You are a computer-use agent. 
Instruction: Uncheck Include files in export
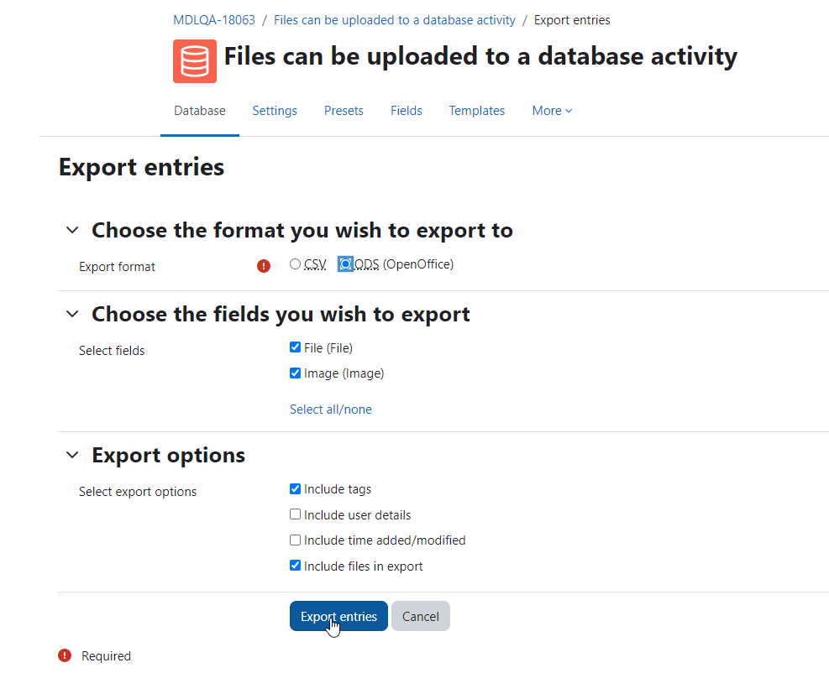click(x=295, y=566)
